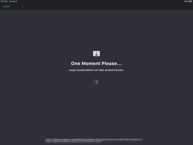Click the word presentations in subtitle

85,70
